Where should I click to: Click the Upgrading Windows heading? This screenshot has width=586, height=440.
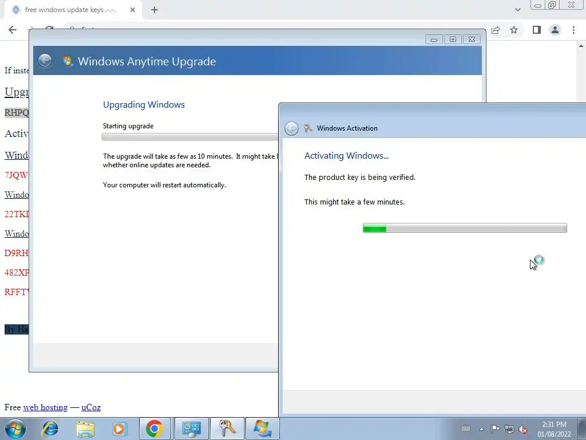144,105
